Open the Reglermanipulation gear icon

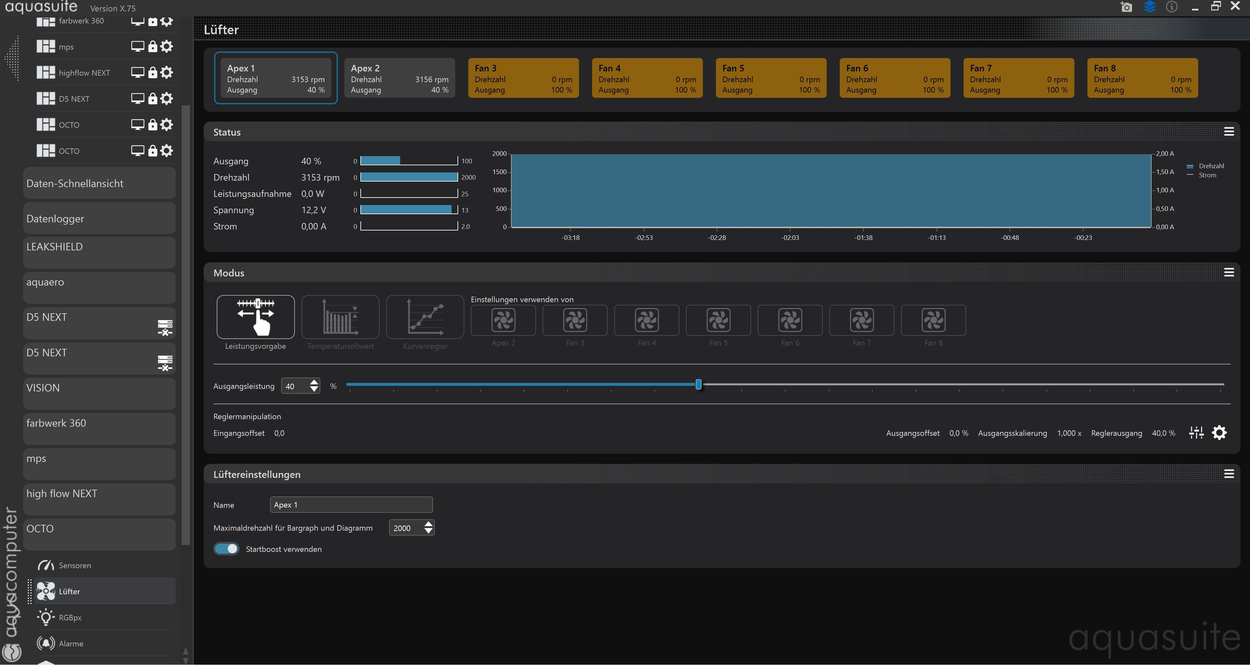[x=1219, y=433]
